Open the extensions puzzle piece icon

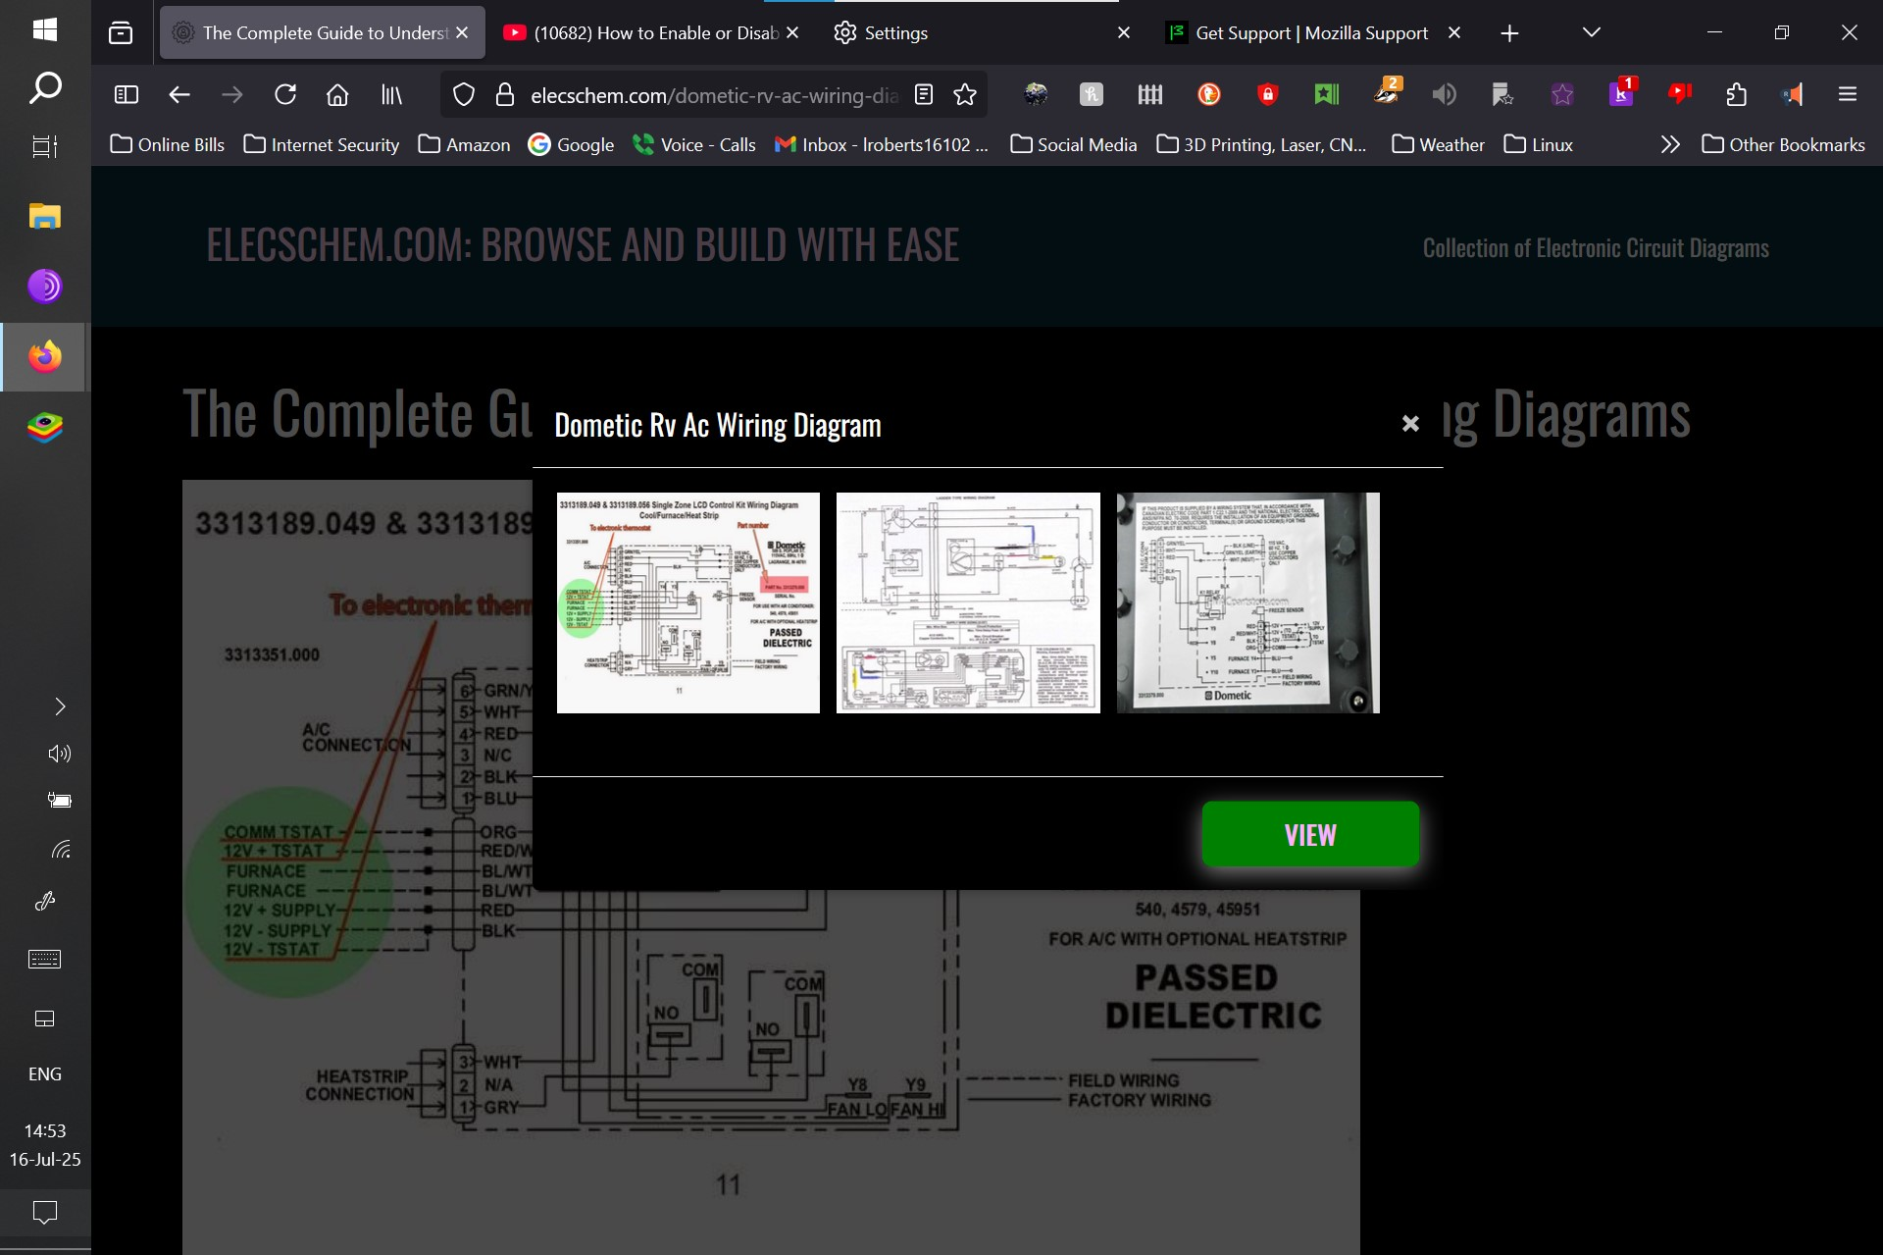coord(1736,94)
